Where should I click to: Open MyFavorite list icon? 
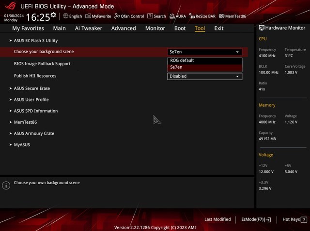coord(88,16)
